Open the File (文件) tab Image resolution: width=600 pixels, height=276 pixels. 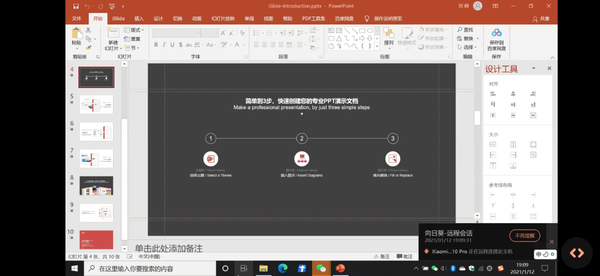point(76,18)
